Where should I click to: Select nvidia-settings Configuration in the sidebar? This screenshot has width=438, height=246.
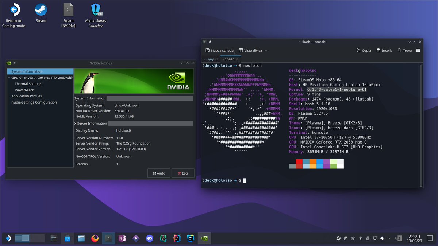pos(34,102)
